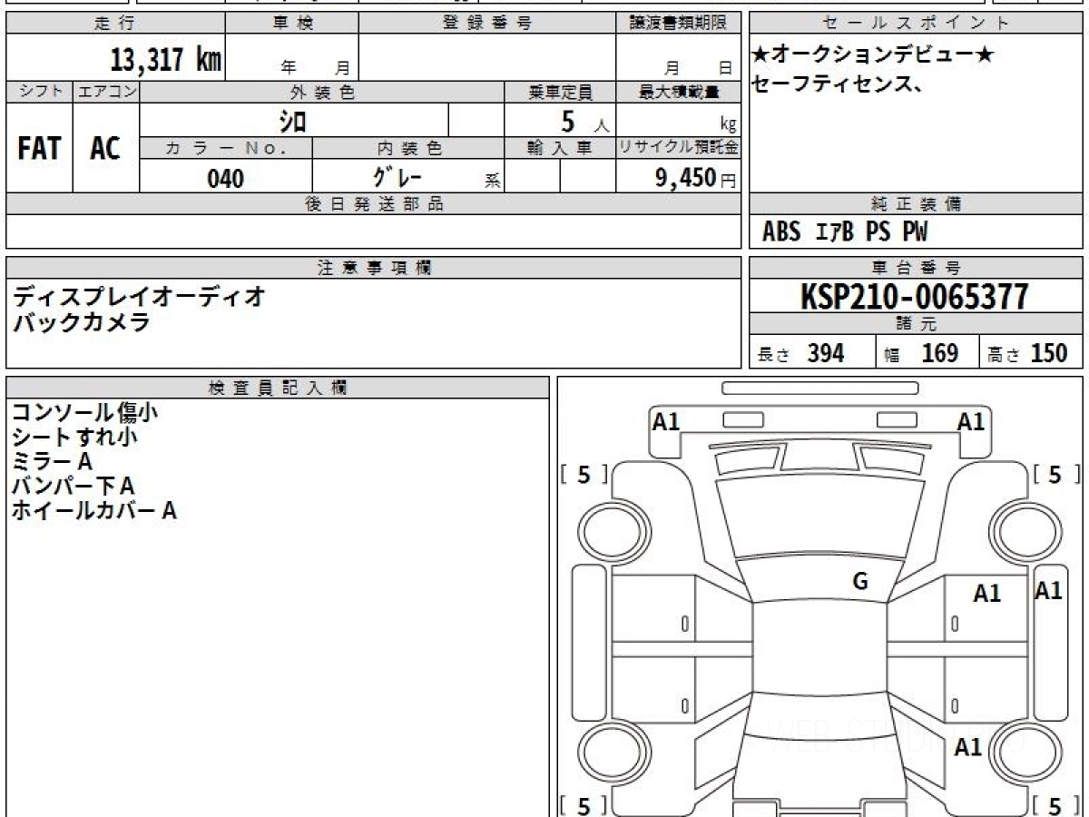Click the "G" mark on the diagram windshield

860,582
